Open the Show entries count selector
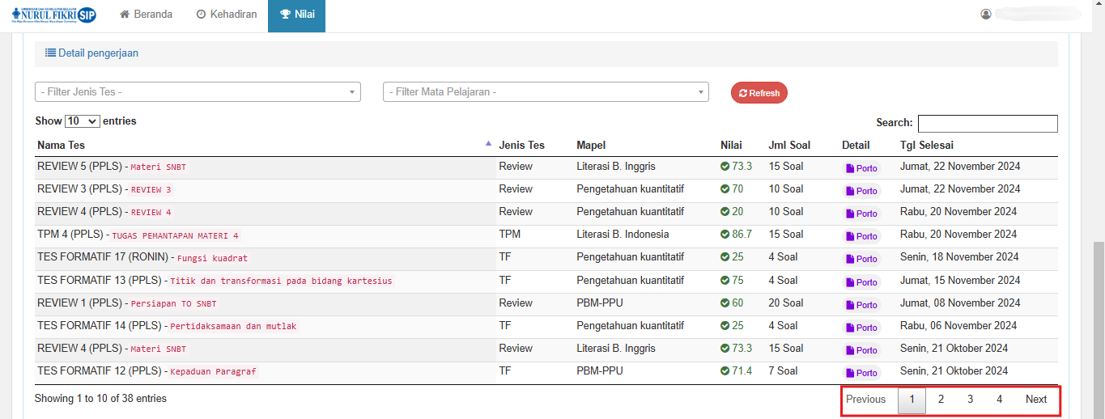 click(x=82, y=121)
